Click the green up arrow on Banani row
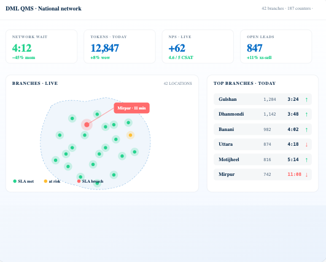This screenshot has height=262, width=326. (306, 130)
